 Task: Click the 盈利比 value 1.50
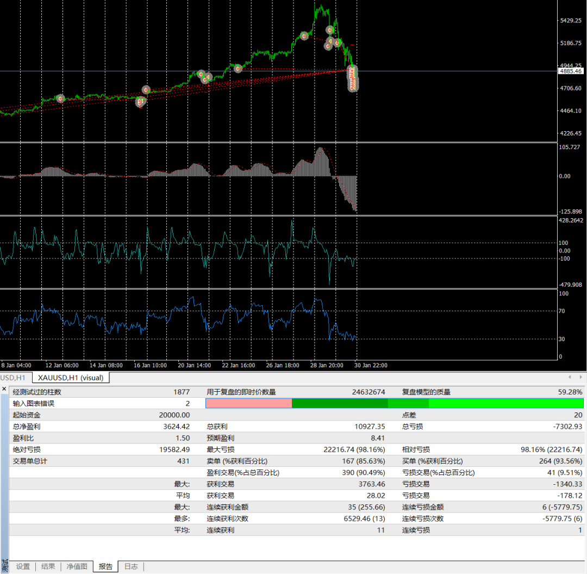[183, 438]
